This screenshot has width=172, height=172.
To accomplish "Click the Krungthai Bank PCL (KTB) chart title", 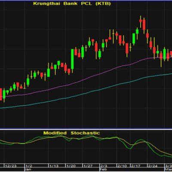I will pos(72,3).
